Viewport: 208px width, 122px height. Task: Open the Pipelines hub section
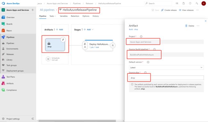(10, 37)
